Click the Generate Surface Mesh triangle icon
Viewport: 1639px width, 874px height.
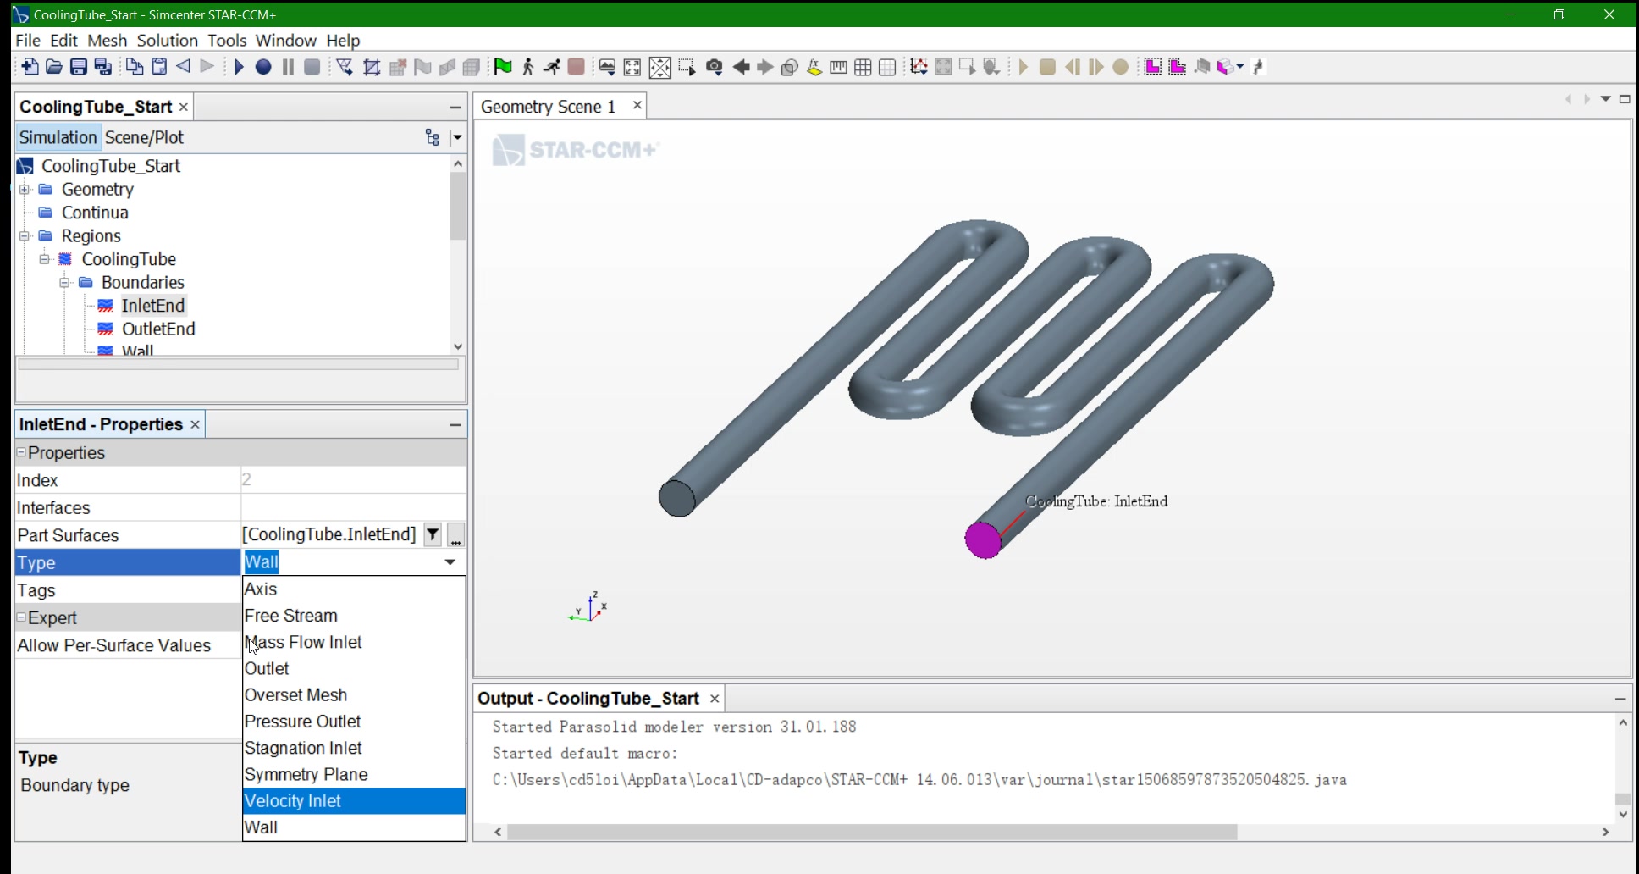pos(345,67)
